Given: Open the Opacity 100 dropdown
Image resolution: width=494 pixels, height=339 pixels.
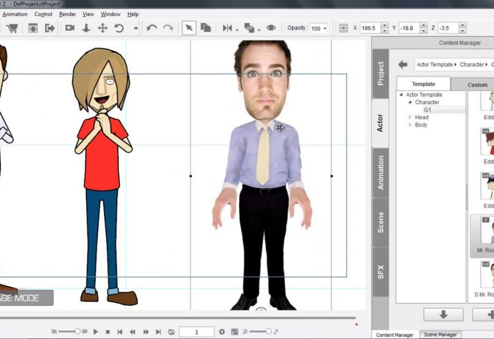Looking at the screenshot, I should tap(325, 29).
